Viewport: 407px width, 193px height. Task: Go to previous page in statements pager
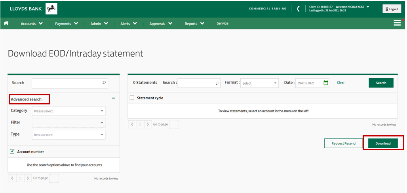click(132, 124)
